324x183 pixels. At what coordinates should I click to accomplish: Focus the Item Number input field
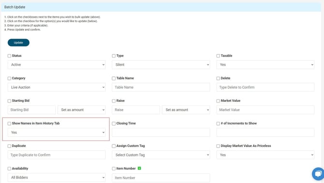coord(161,178)
